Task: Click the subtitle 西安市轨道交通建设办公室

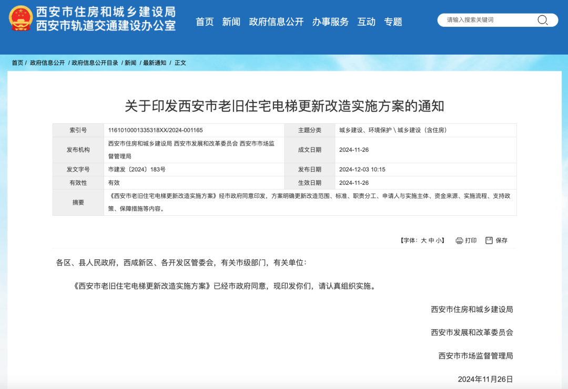Action: tap(106, 25)
